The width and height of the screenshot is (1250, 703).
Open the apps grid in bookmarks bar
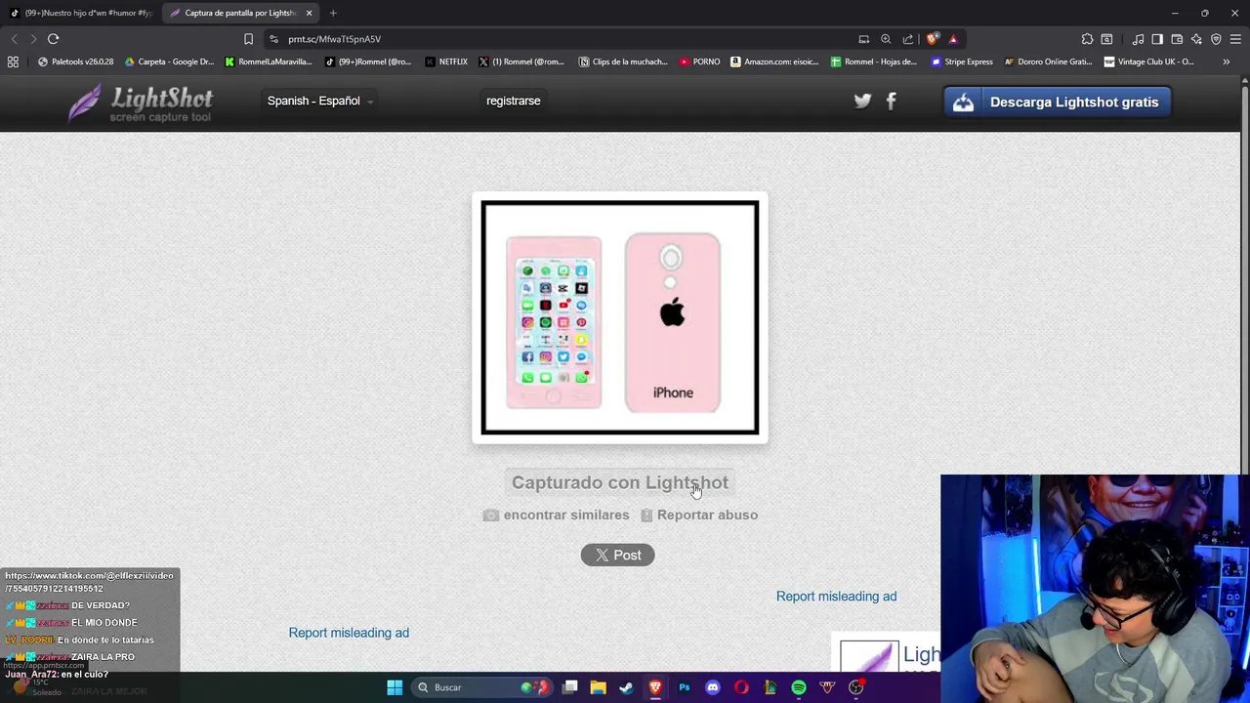tap(13, 62)
